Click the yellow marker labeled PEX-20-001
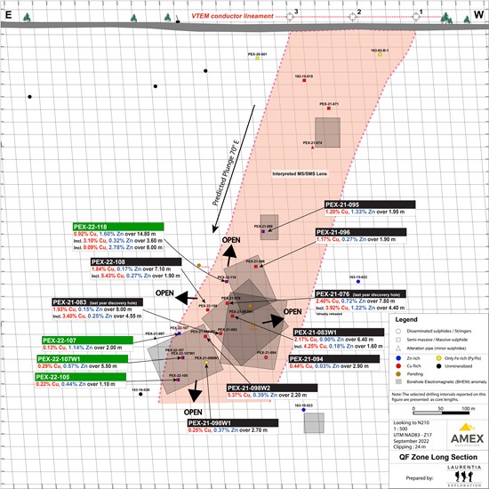Screen dimensions: 489x489 pos(257,59)
